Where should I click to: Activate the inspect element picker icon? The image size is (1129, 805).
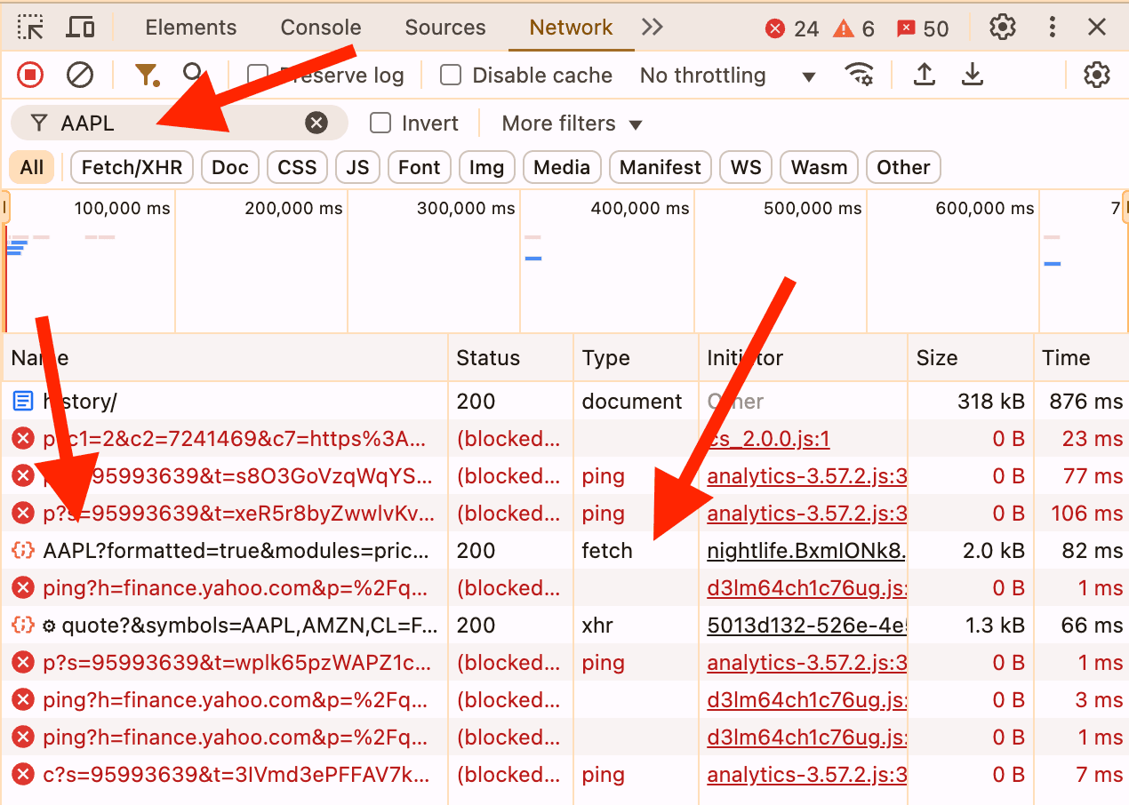(x=31, y=28)
